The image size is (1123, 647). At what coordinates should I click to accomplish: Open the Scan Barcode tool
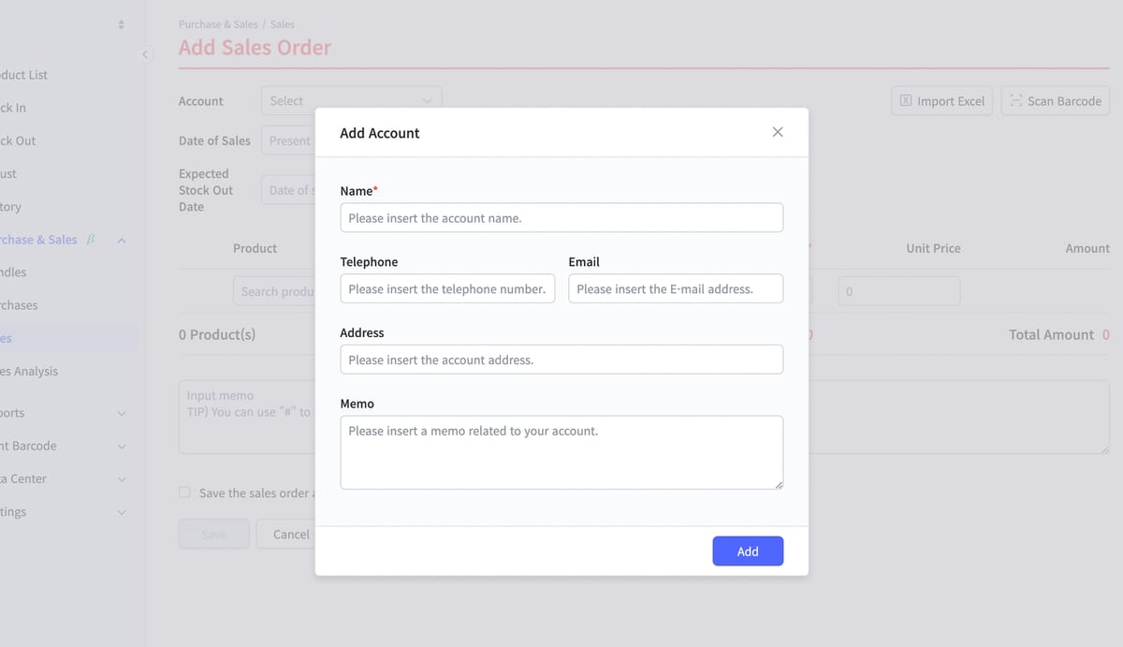(x=1055, y=100)
